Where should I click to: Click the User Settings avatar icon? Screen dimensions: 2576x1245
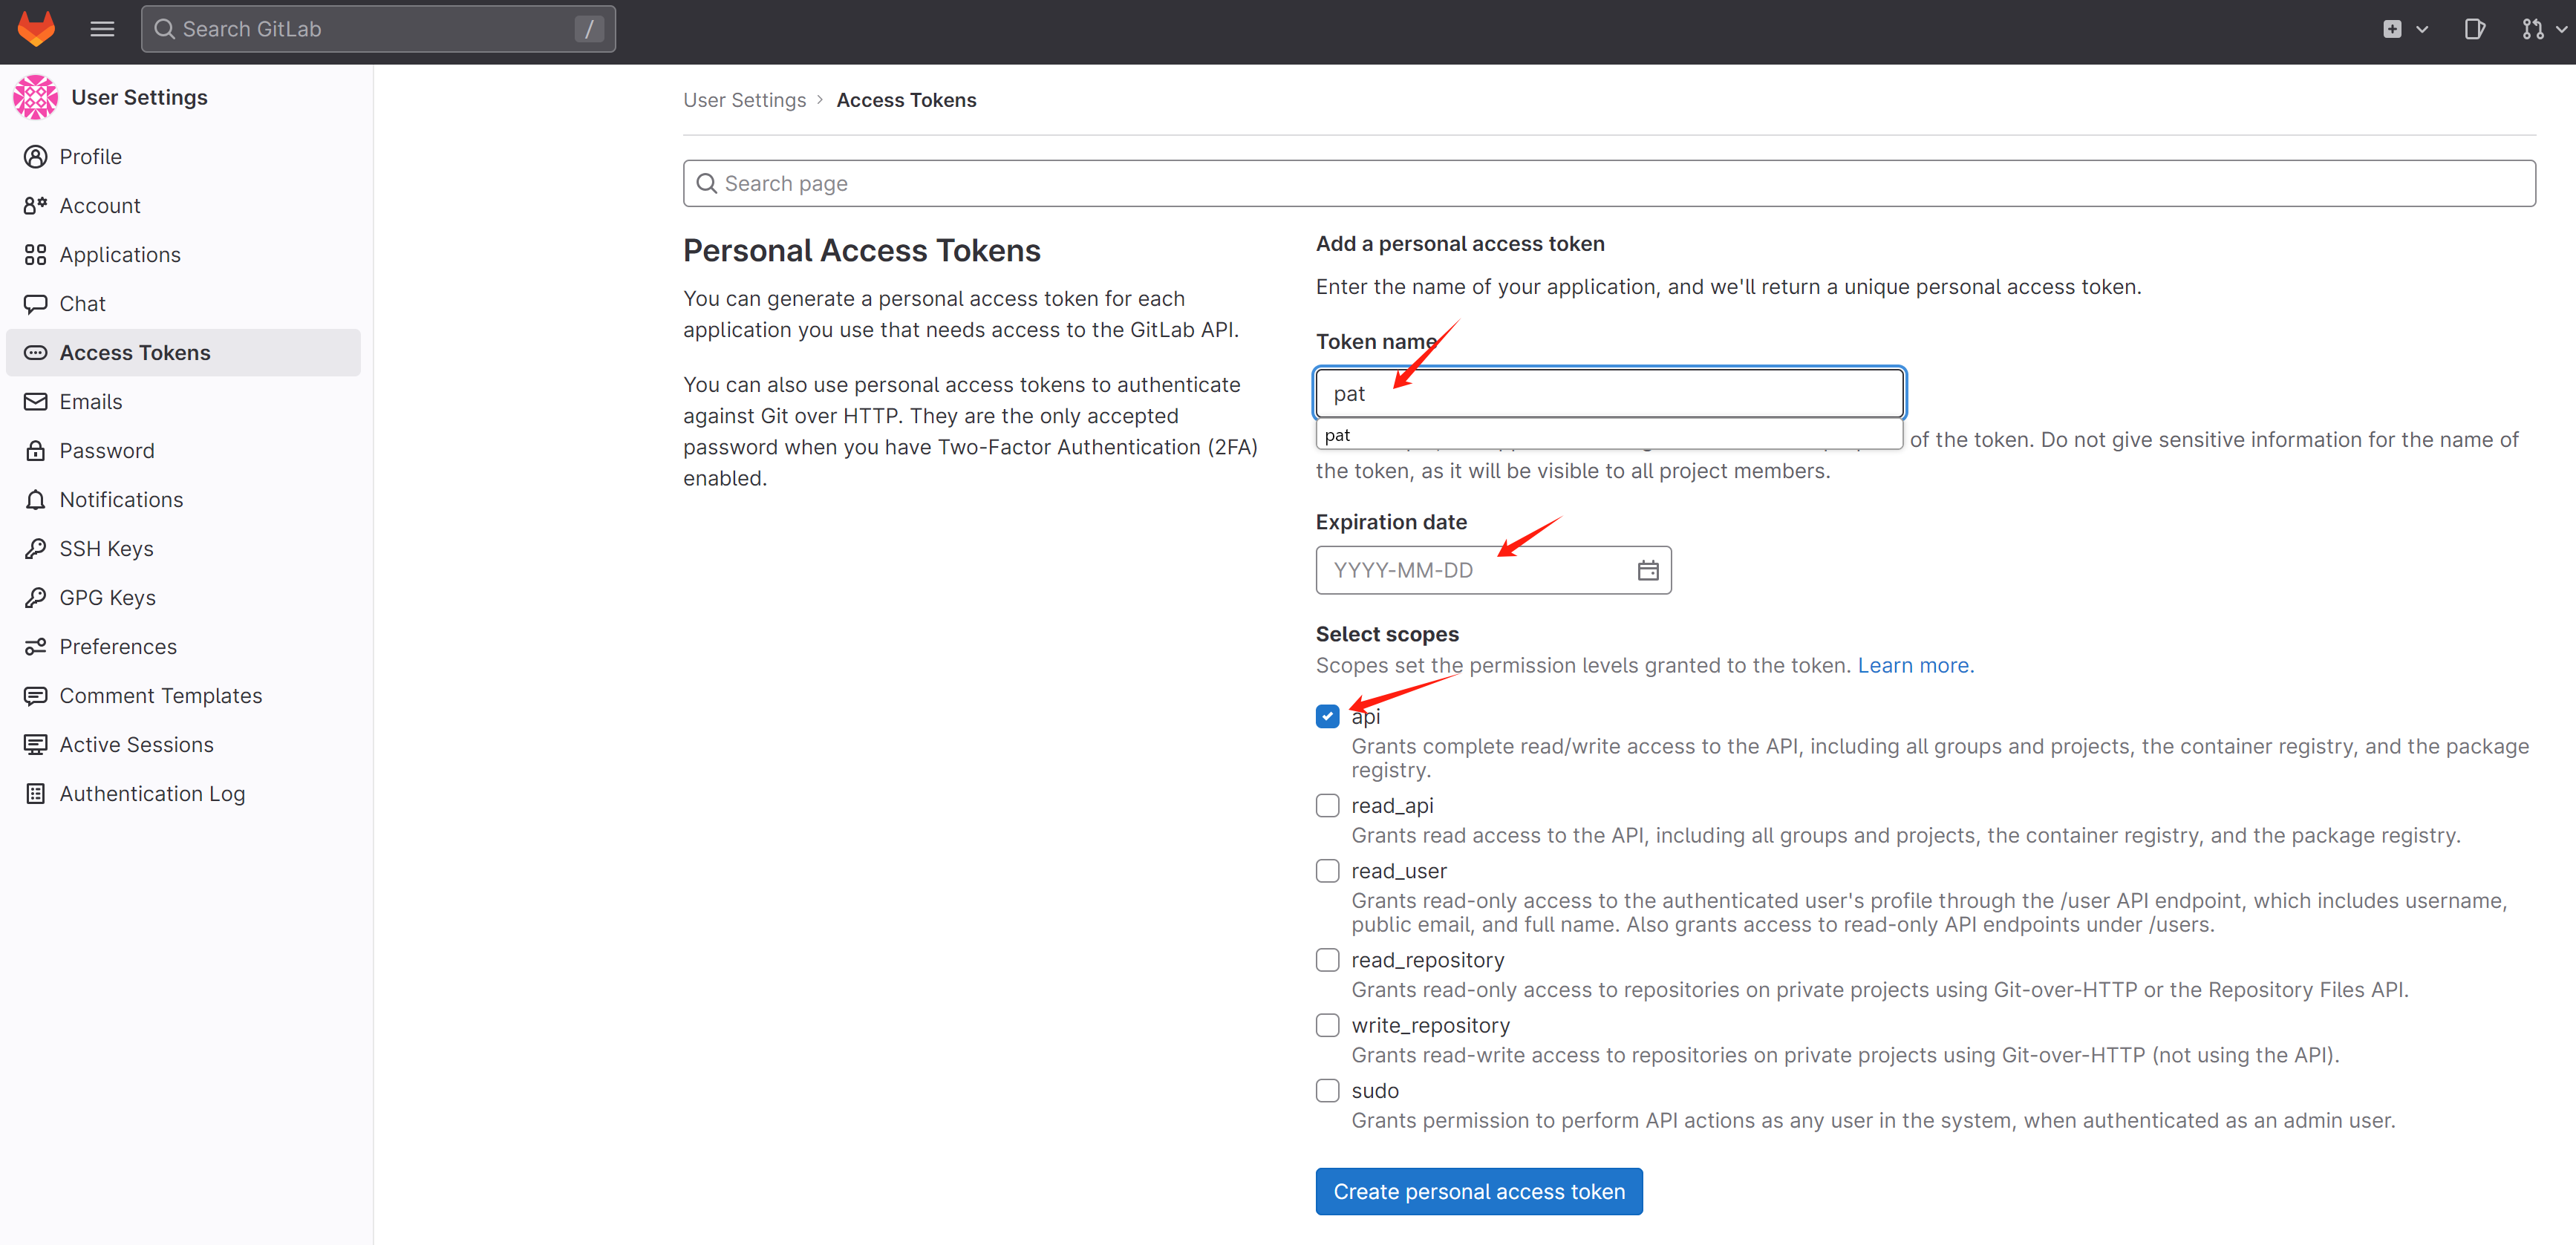36,97
